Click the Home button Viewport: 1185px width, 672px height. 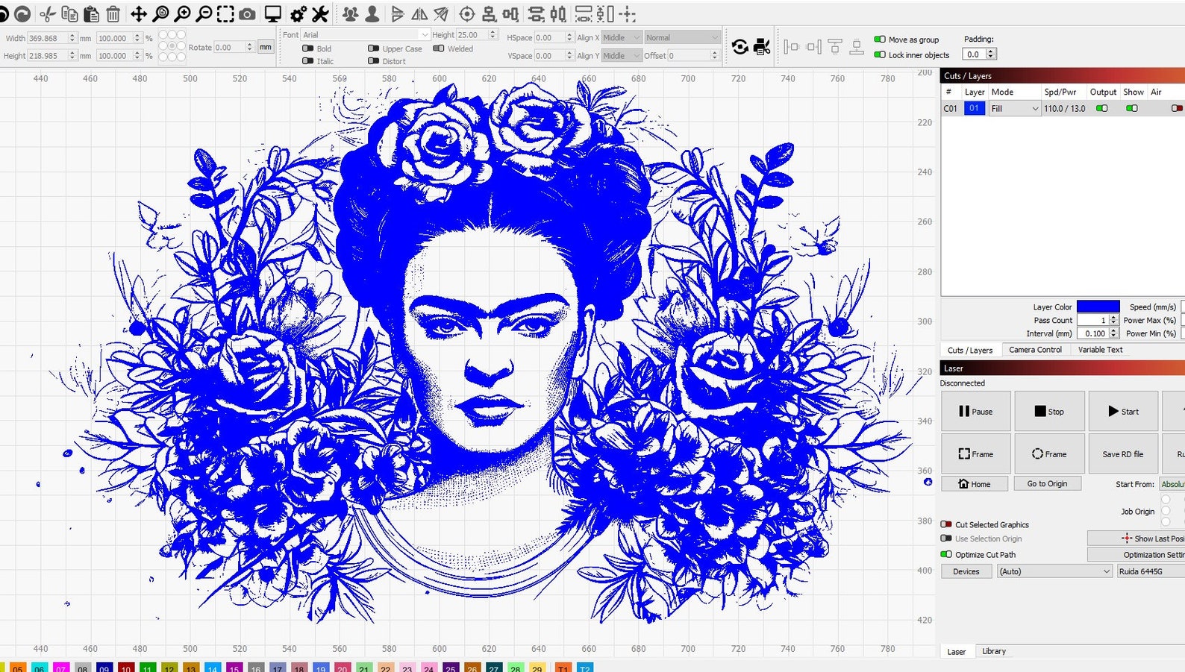(975, 483)
